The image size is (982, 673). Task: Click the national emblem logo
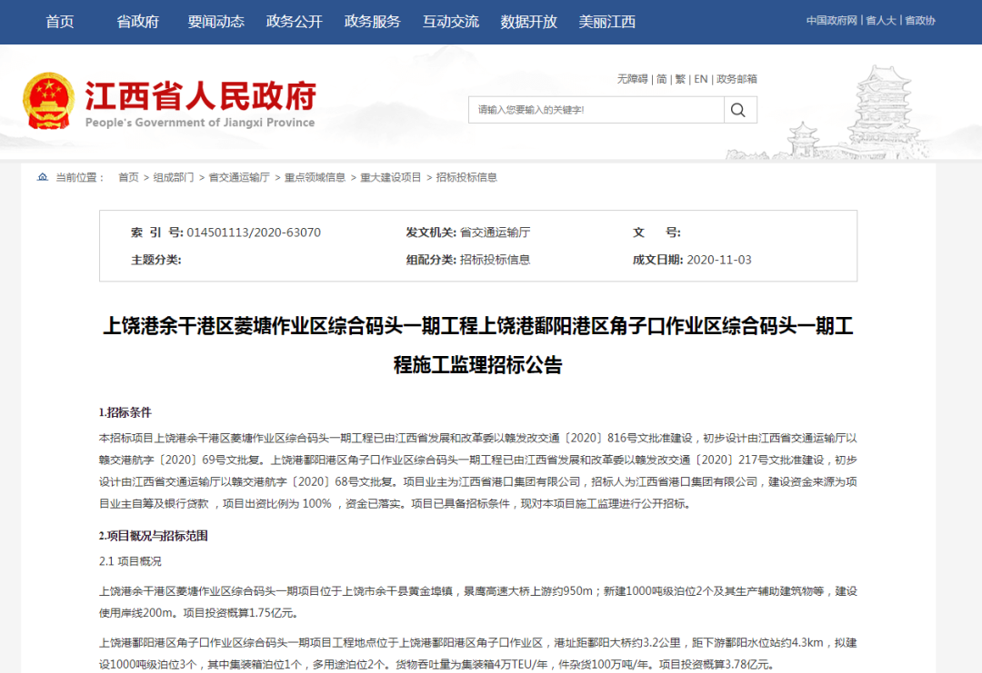(x=49, y=101)
